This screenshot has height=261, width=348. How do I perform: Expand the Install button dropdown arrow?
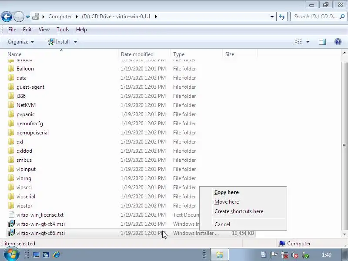75,42
